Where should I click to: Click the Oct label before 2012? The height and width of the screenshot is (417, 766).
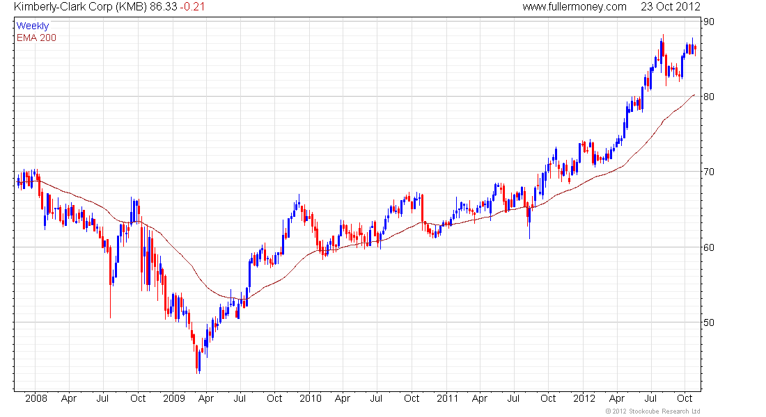tap(548, 398)
